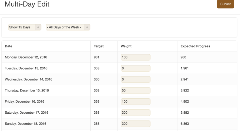Focus the weight field for Monday, December 12
The height and width of the screenshot is (131, 240).
tap(135, 57)
